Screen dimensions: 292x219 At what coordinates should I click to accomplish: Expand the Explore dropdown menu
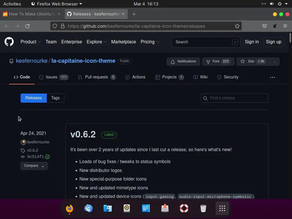[96, 42]
